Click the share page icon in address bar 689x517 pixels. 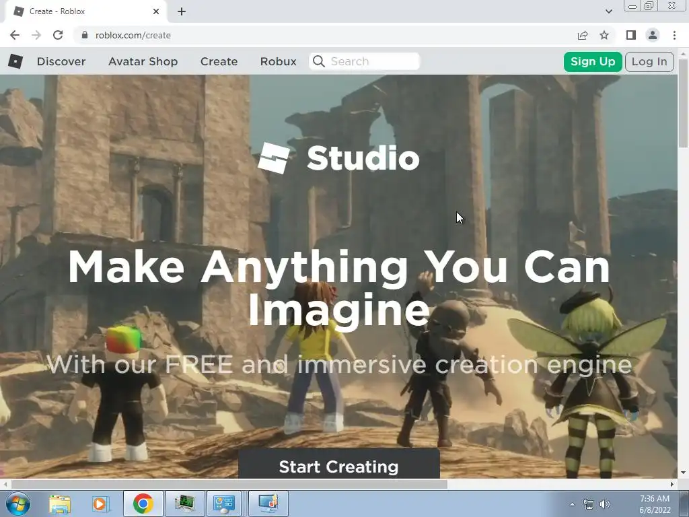[583, 35]
